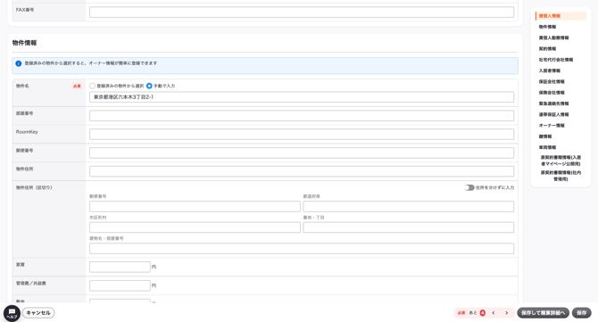Go to next required field with right chevron
Viewport: 598px width, 322px height.
(x=506, y=313)
